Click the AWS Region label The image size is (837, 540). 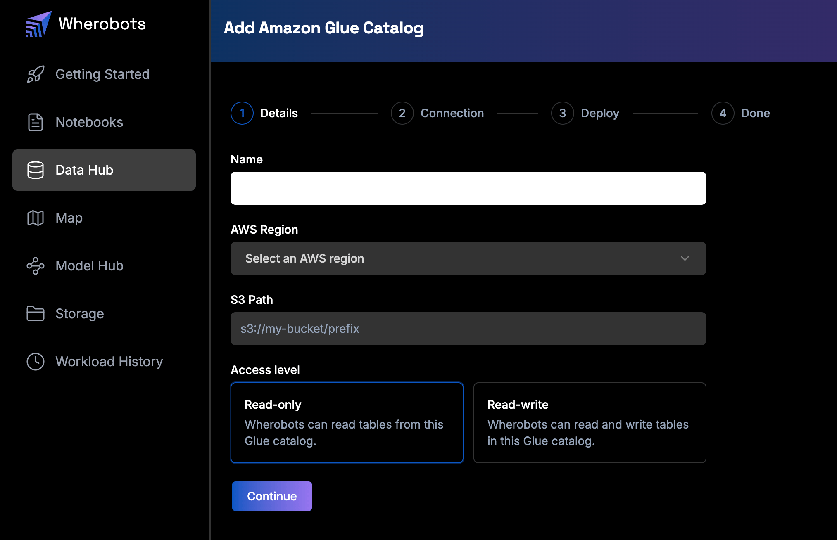[264, 230]
